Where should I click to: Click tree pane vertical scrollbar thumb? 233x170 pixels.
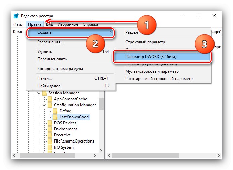click(101, 104)
